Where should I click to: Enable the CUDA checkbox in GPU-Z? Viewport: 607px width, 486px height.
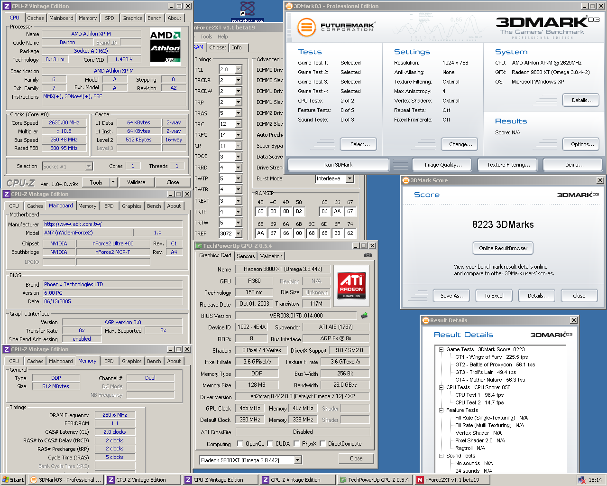point(270,444)
